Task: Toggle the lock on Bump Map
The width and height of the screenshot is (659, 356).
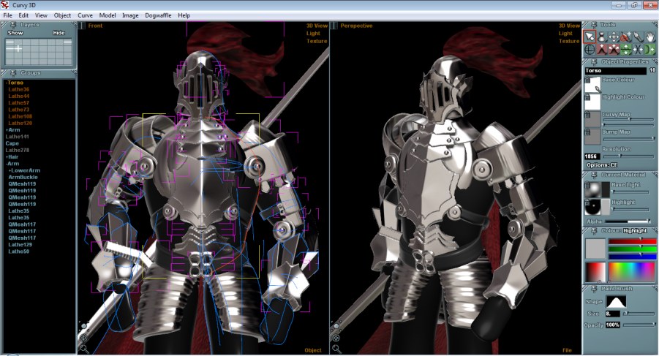Action: [587, 132]
